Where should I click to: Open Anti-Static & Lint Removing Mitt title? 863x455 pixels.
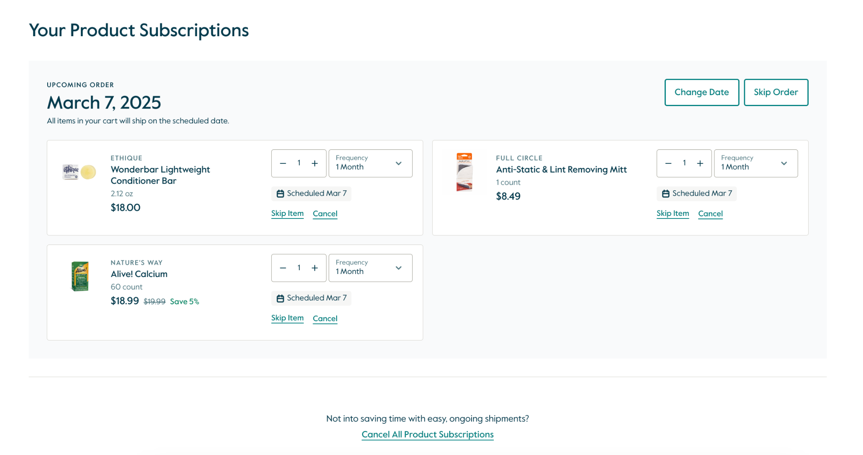click(x=561, y=170)
